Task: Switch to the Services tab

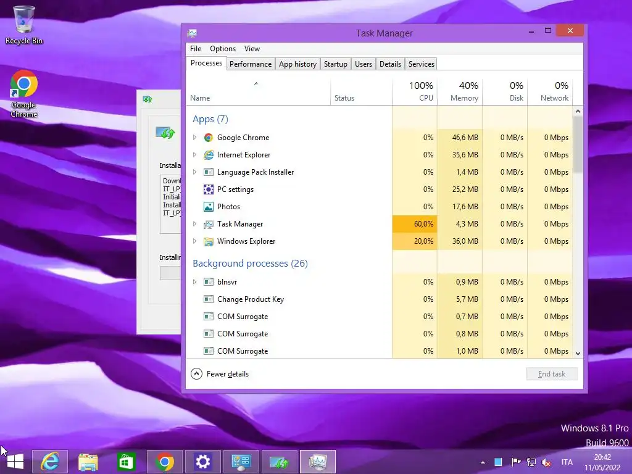Action: coord(421,64)
